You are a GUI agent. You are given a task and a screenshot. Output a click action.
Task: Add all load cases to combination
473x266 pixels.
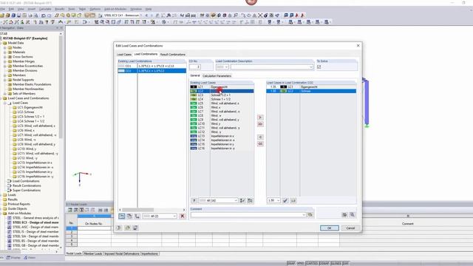coord(260,124)
